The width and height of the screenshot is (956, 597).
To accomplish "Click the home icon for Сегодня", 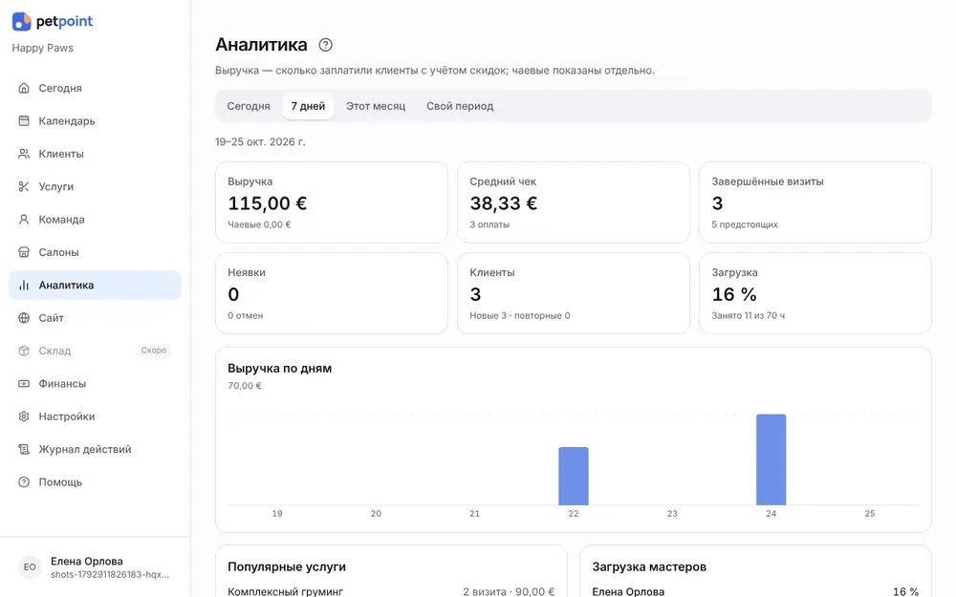I will [24, 88].
